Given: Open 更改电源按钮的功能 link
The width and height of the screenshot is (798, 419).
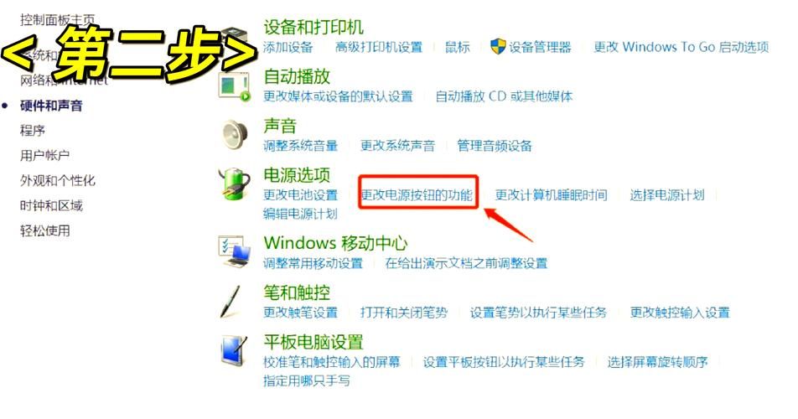Looking at the screenshot, I should (417, 194).
